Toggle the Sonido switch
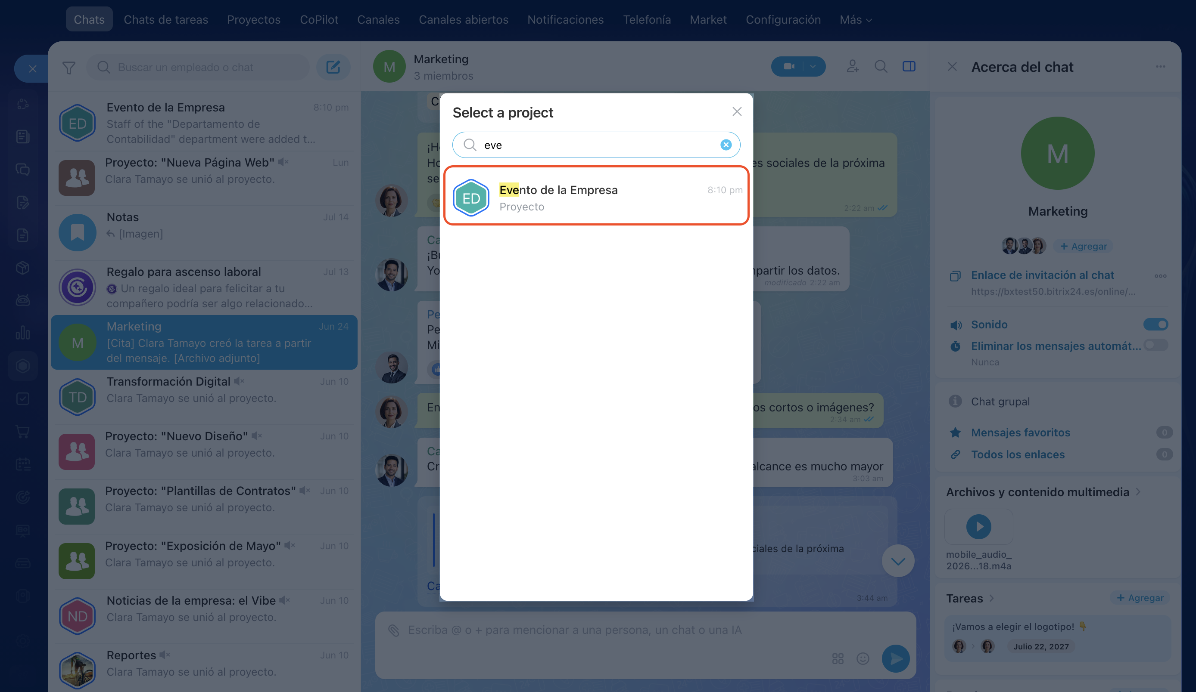Screen dimensions: 1196x692 click(x=1156, y=324)
